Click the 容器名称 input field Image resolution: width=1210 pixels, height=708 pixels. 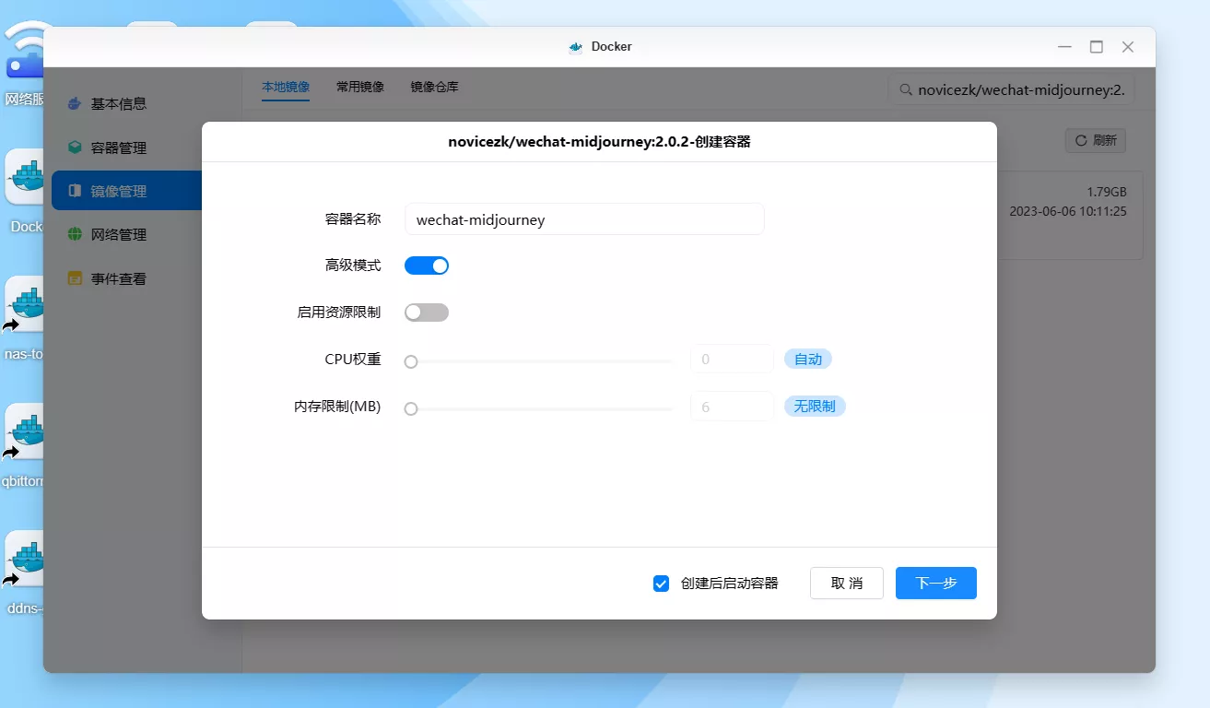pyautogui.click(x=584, y=219)
